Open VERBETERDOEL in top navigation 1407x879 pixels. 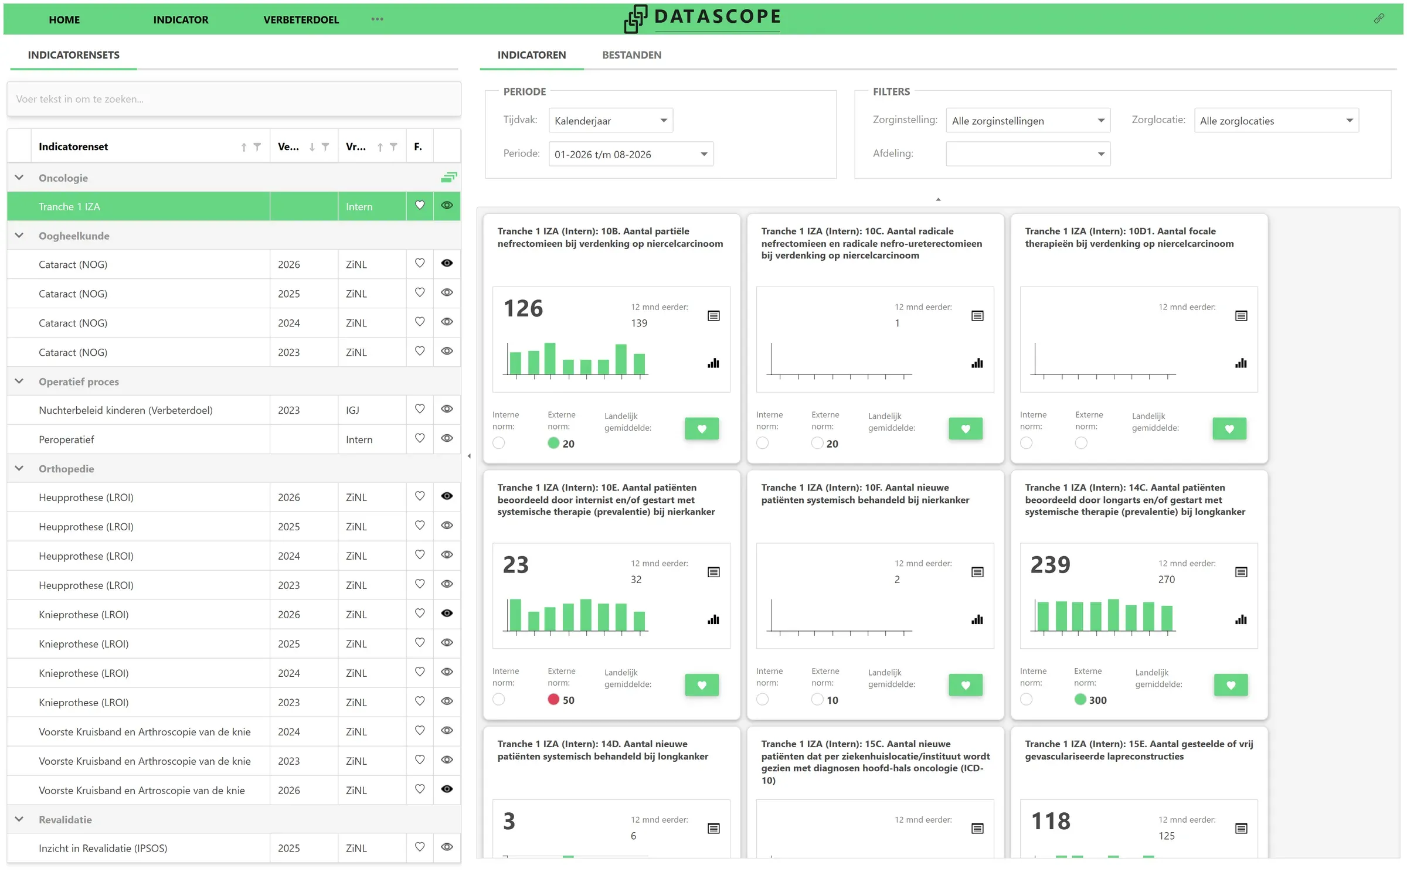(301, 20)
